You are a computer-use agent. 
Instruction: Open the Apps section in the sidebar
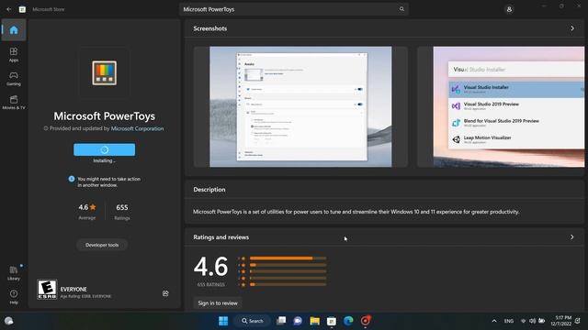pos(14,54)
